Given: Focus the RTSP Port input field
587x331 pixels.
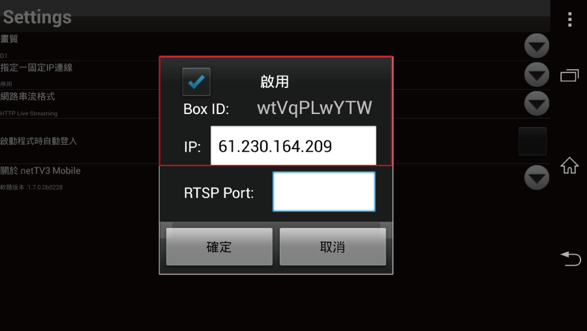Looking at the screenshot, I should point(324,192).
